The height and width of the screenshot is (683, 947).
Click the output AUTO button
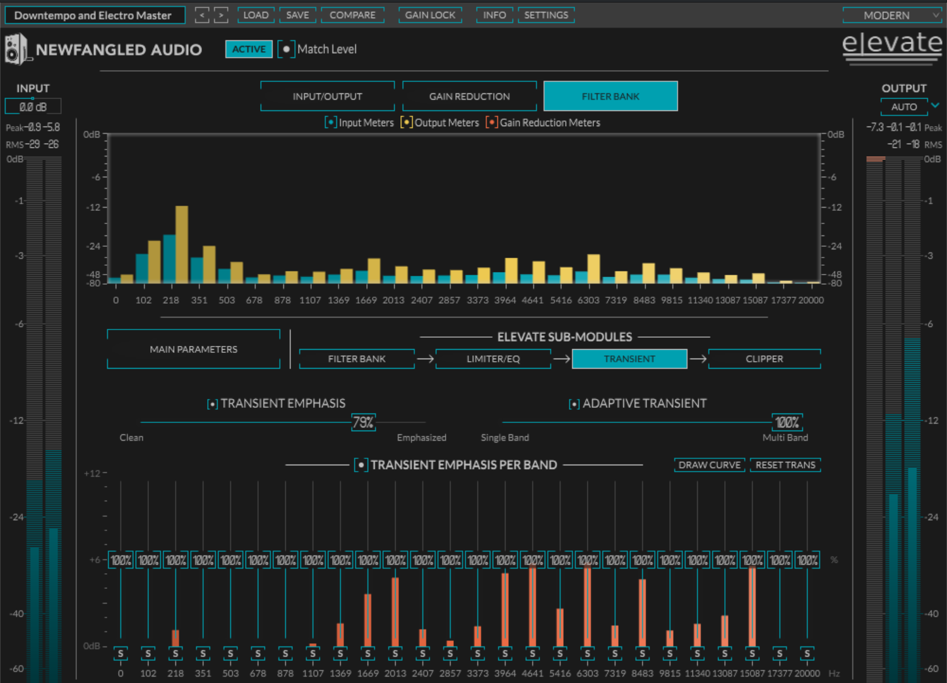904,107
